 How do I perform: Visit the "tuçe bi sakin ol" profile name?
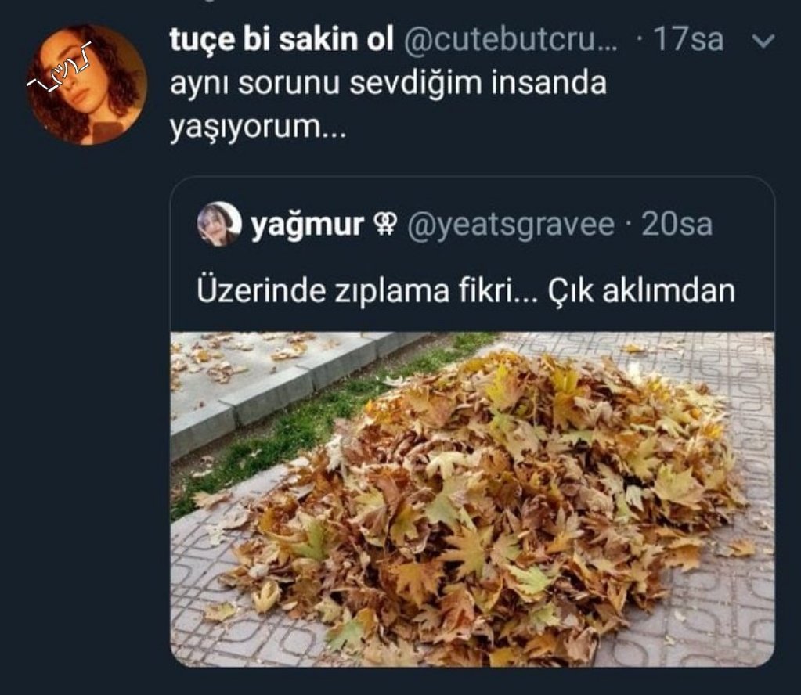pos(282,39)
